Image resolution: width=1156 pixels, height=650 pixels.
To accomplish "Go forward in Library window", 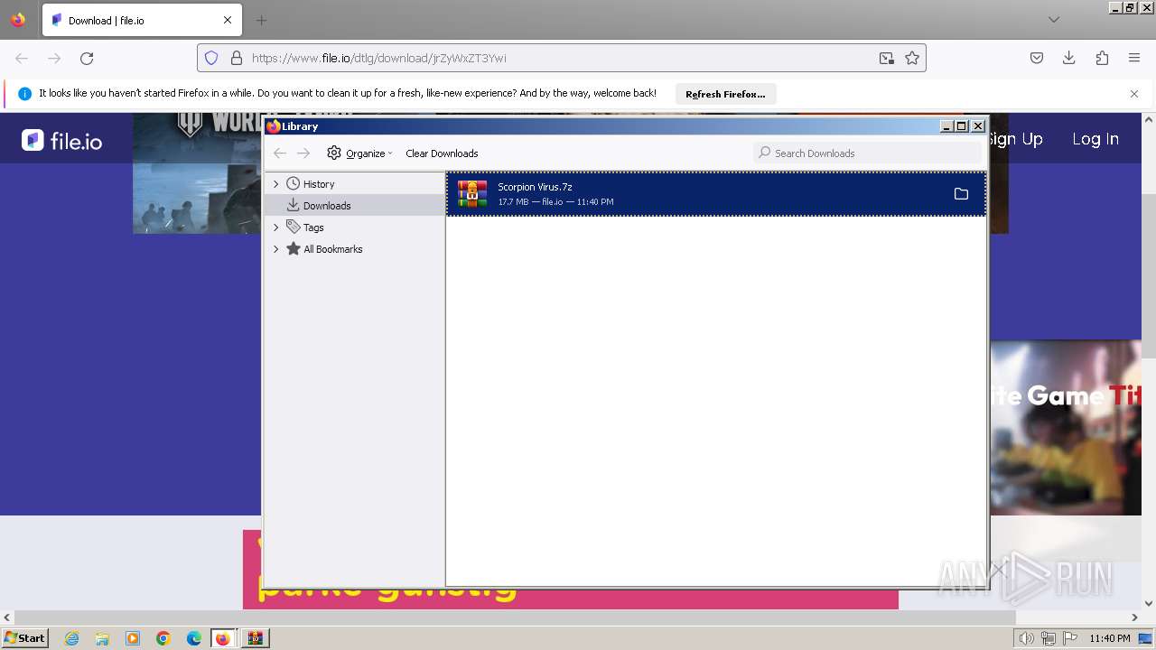I will click(303, 153).
